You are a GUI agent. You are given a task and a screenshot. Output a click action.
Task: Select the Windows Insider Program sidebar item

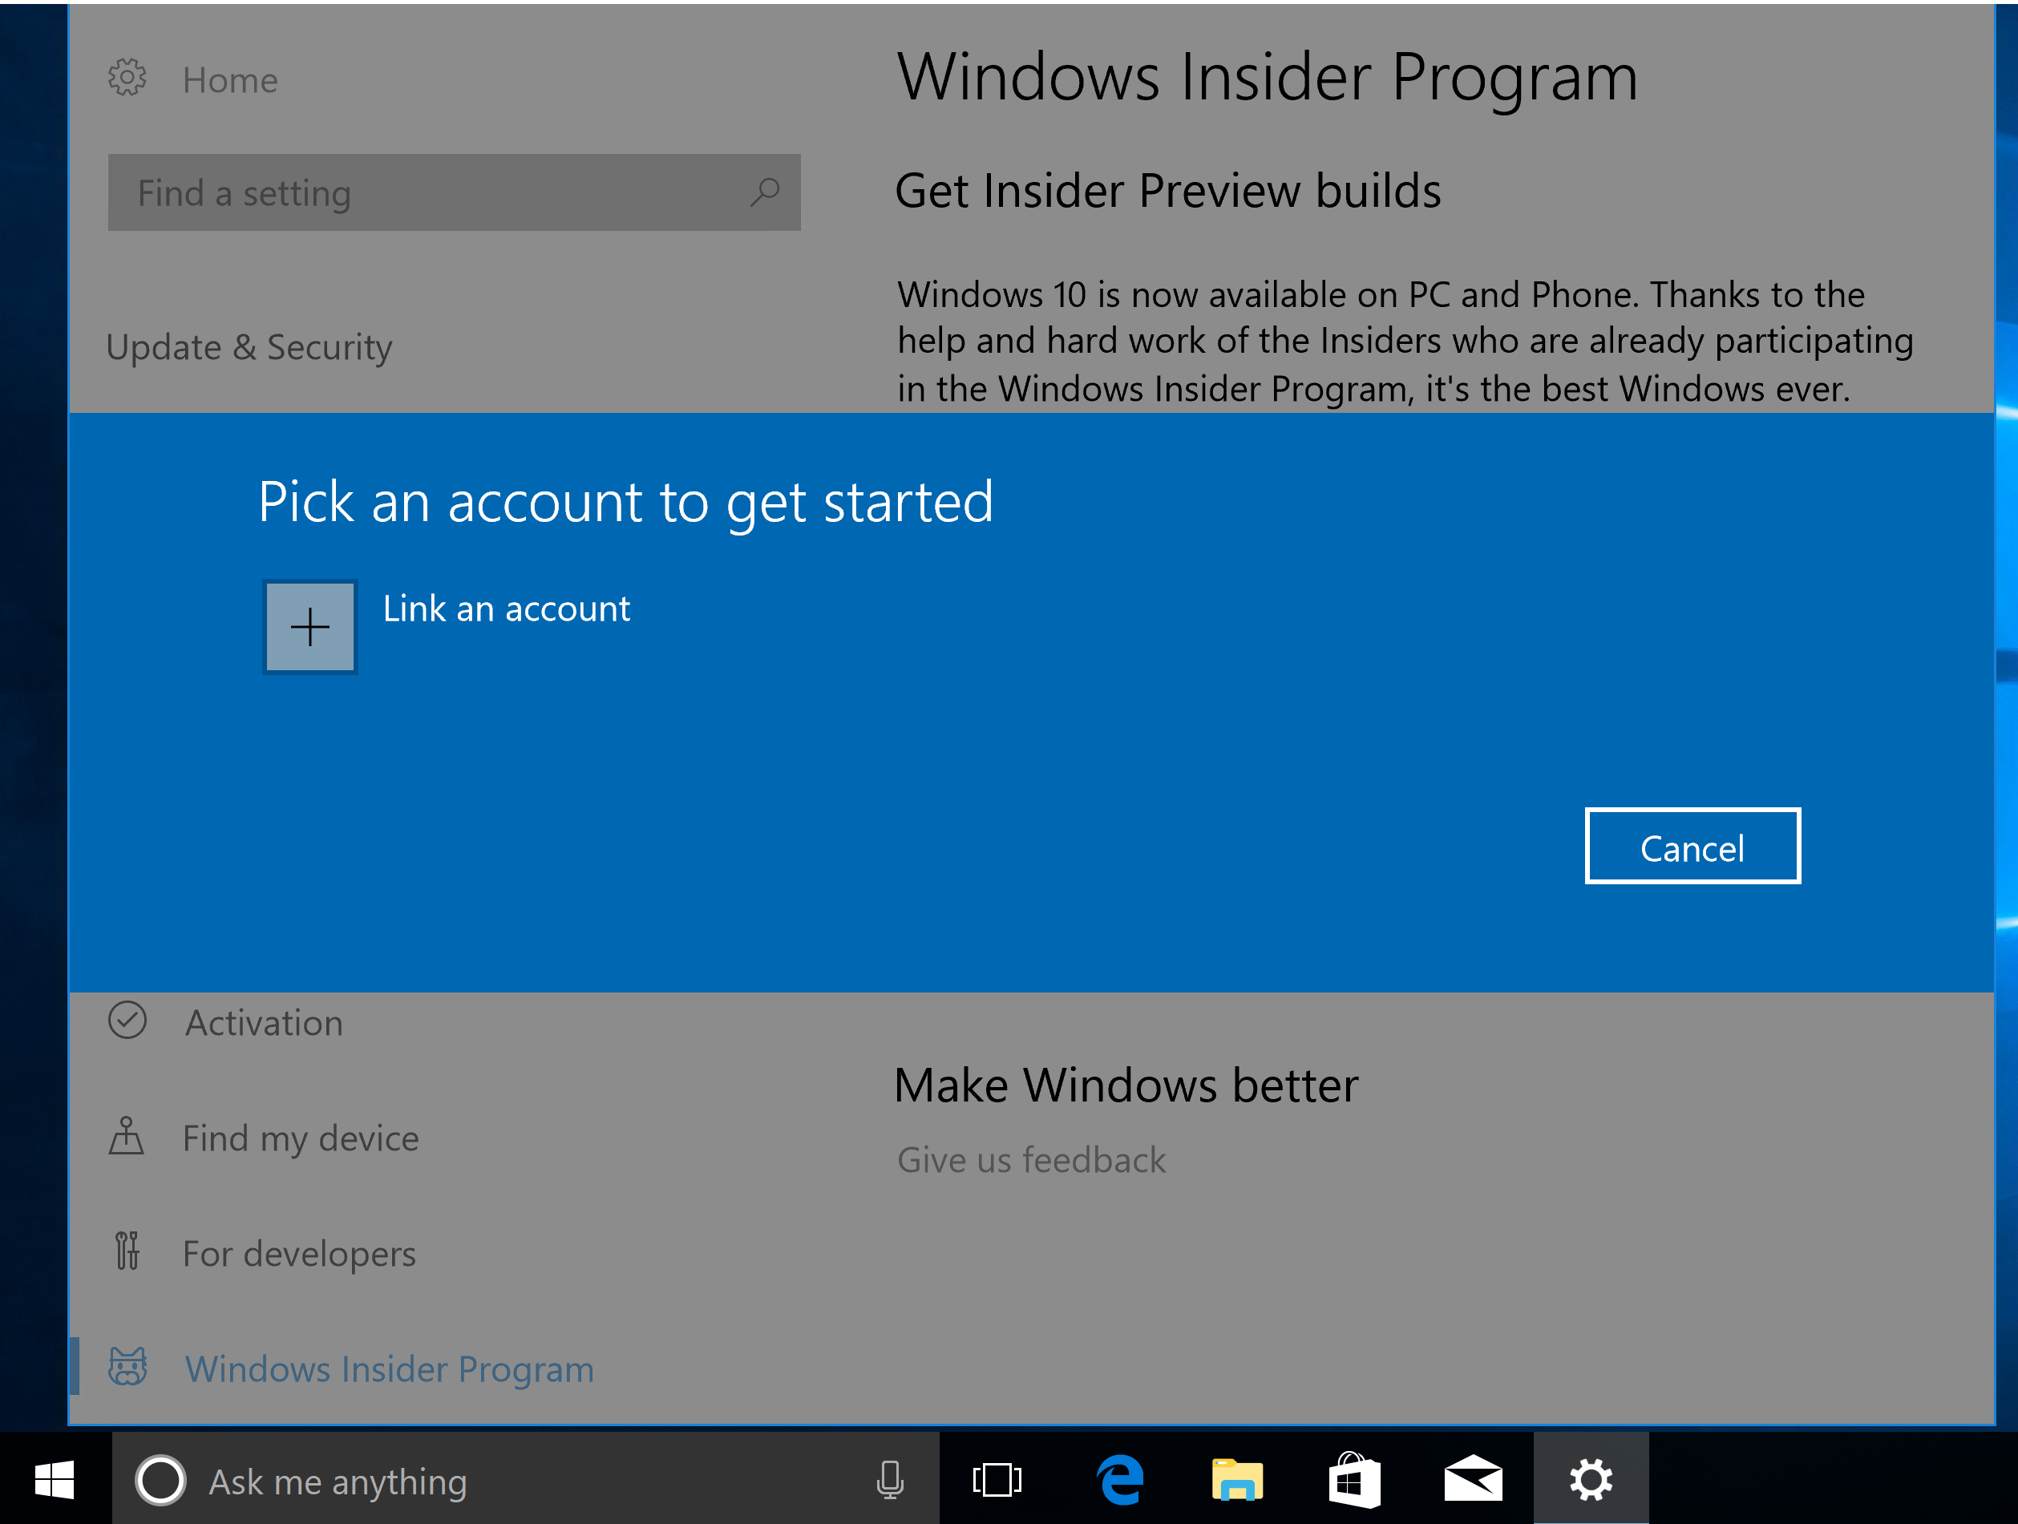pyautogui.click(x=390, y=1369)
